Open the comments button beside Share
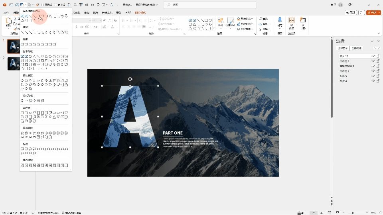 point(361,12)
